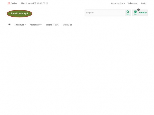Focus the Søg her search field
The width and height of the screenshot is (154, 115).
click(105, 13)
